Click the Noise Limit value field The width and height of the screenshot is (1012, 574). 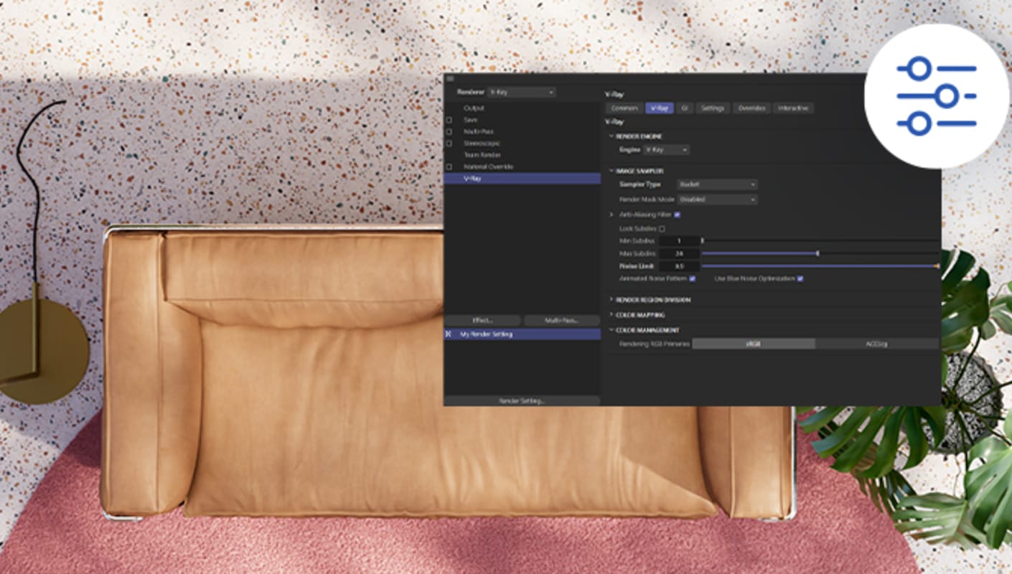(x=679, y=266)
